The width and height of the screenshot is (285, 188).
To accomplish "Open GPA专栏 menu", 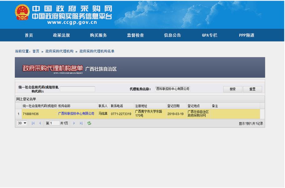I will [210, 35].
